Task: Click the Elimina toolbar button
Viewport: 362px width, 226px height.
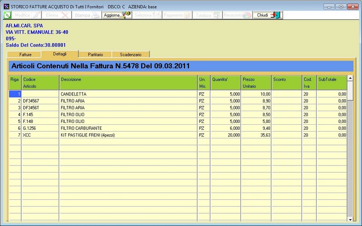Action: click(57, 15)
